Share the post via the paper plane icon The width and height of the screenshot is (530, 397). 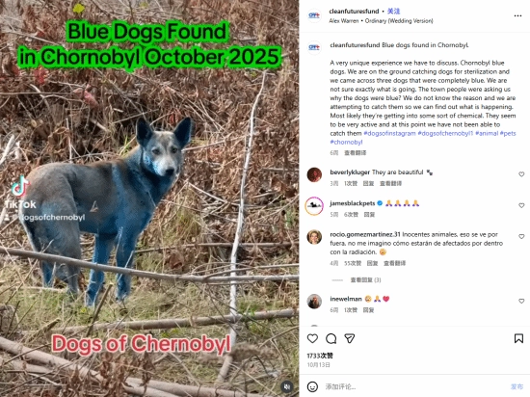[350, 338]
